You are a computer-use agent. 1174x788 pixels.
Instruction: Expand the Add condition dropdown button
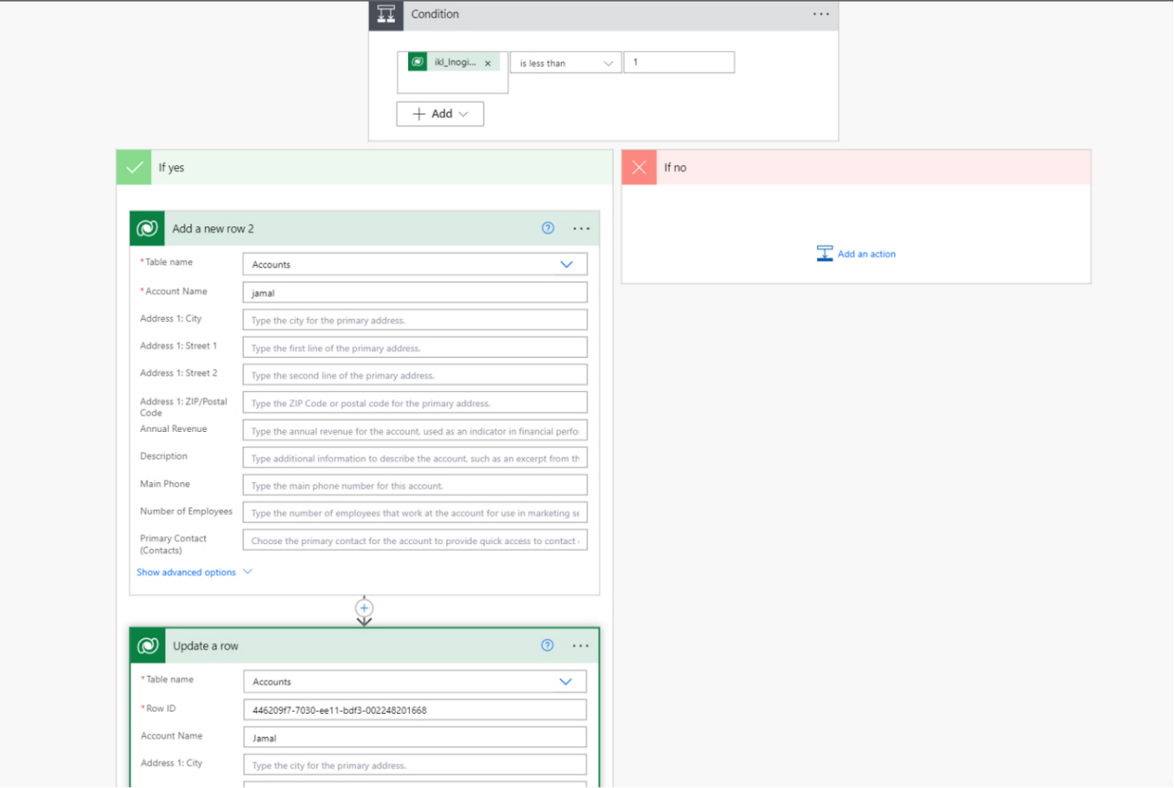[x=440, y=114]
